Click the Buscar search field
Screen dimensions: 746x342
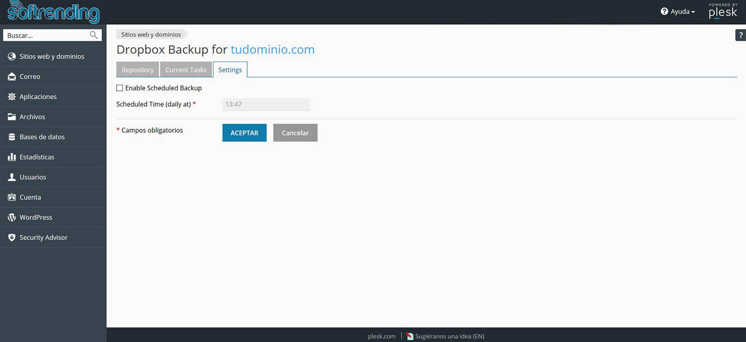(52, 35)
